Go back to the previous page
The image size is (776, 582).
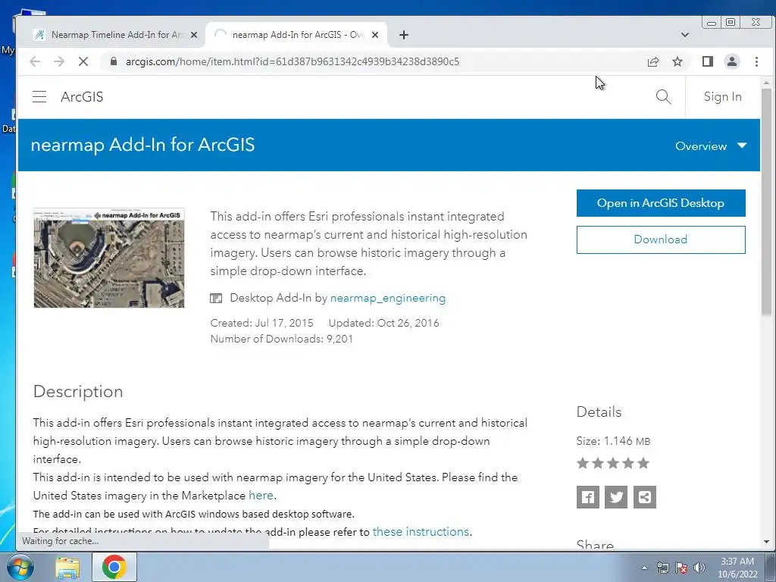pos(35,61)
